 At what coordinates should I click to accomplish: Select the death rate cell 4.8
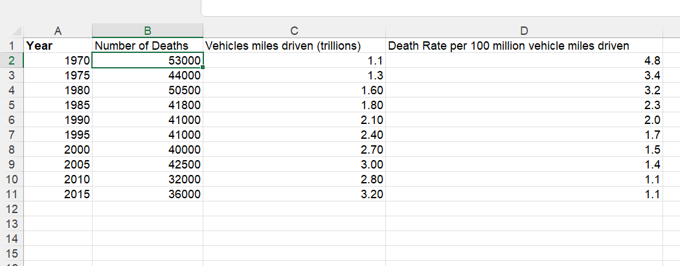click(524, 61)
